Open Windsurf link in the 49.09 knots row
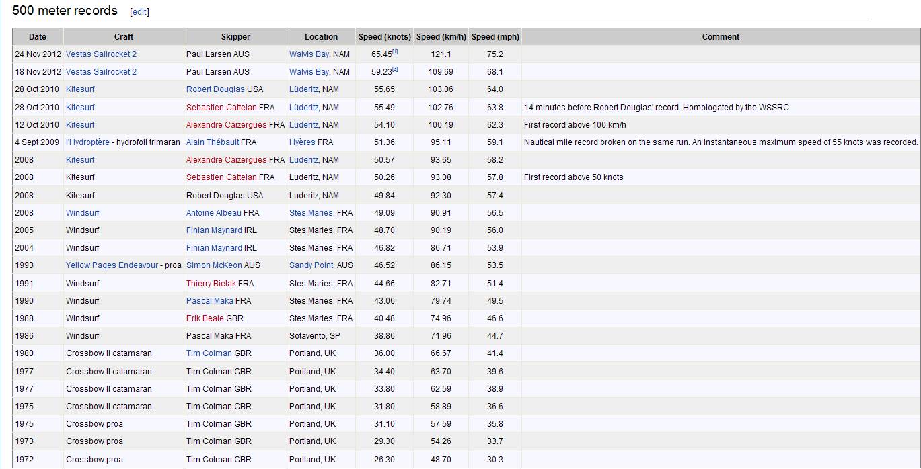The height and width of the screenshot is (469, 921). [82, 213]
